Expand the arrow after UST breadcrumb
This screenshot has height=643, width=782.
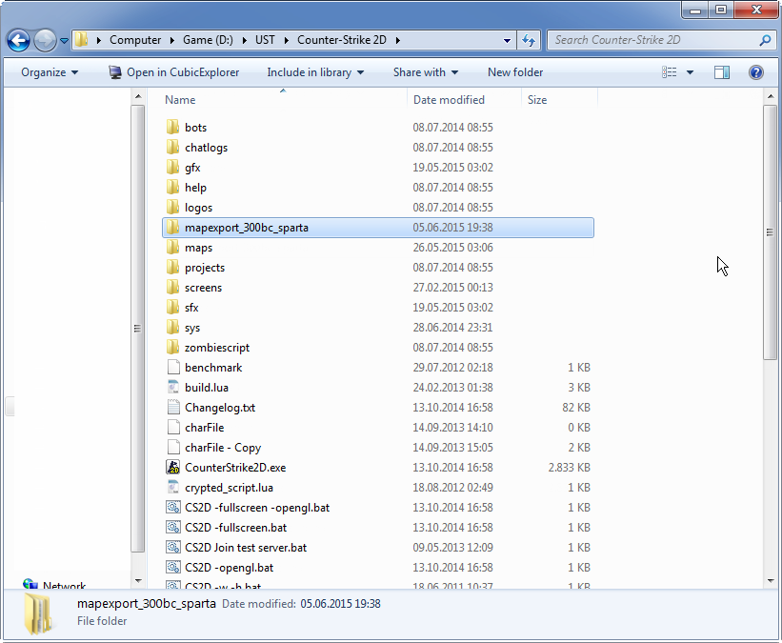[x=287, y=40]
